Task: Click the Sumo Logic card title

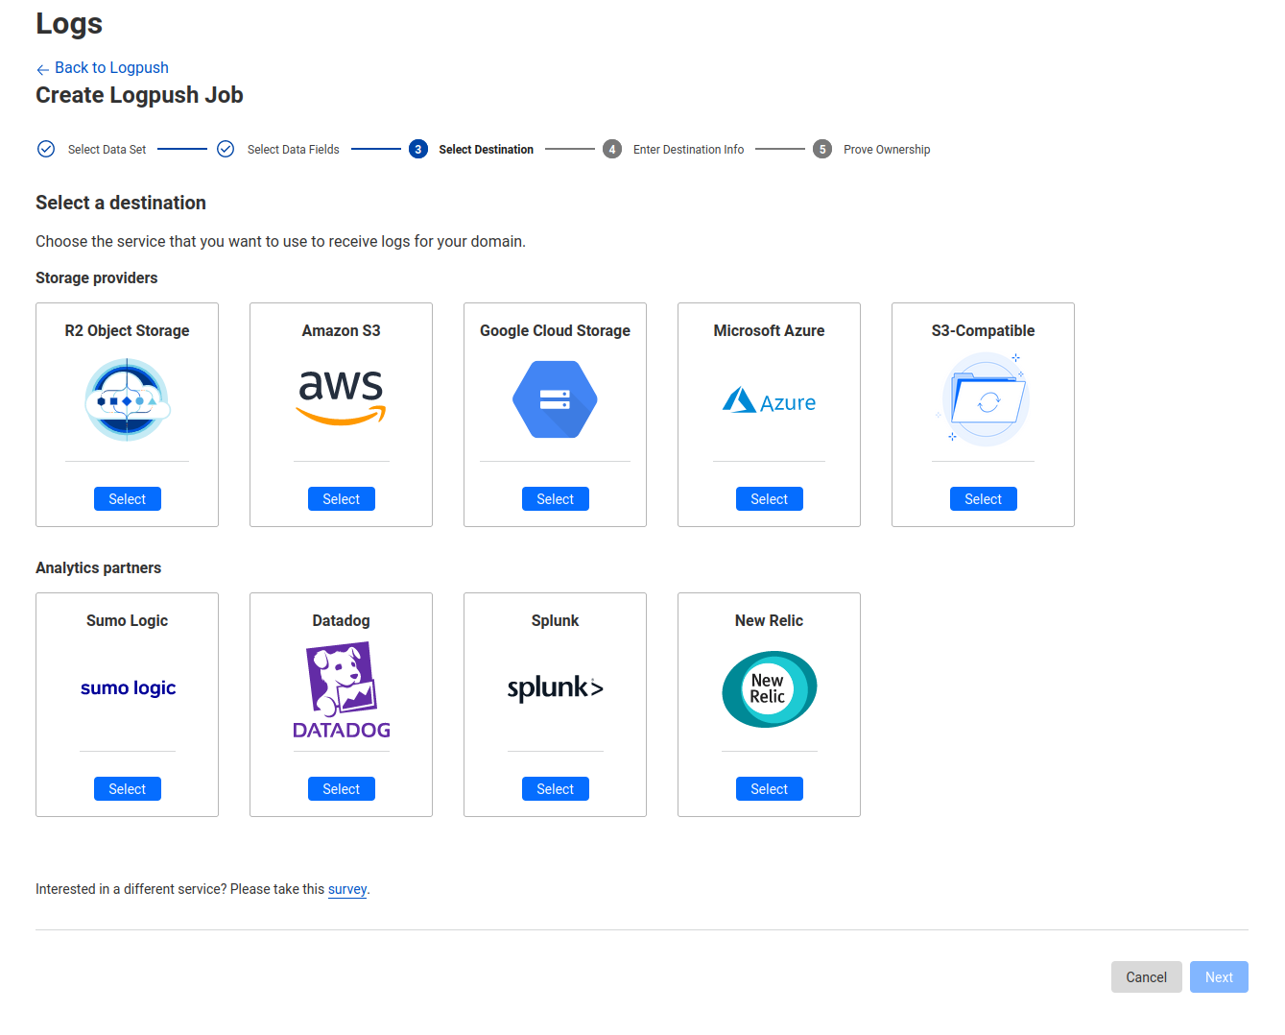Action: tap(128, 620)
